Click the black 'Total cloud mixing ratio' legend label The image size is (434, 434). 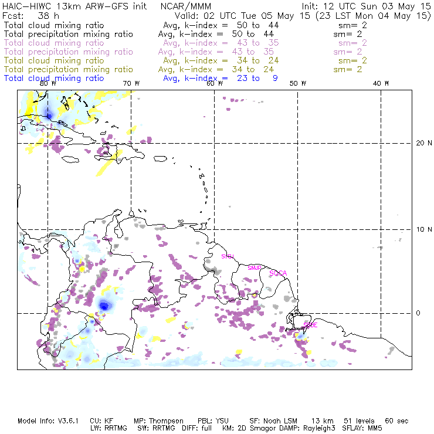[54, 25]
